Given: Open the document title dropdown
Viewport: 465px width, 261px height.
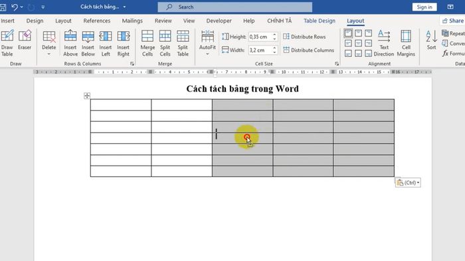Looking at the screenshot, I should (124, 7).
